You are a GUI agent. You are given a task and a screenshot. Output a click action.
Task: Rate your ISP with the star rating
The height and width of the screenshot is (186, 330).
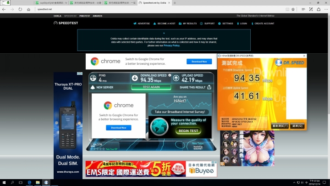tap(98, 149)
